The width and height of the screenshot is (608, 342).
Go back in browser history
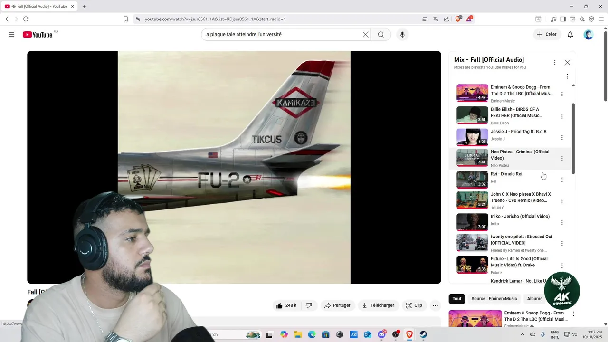tap(7, 19)
